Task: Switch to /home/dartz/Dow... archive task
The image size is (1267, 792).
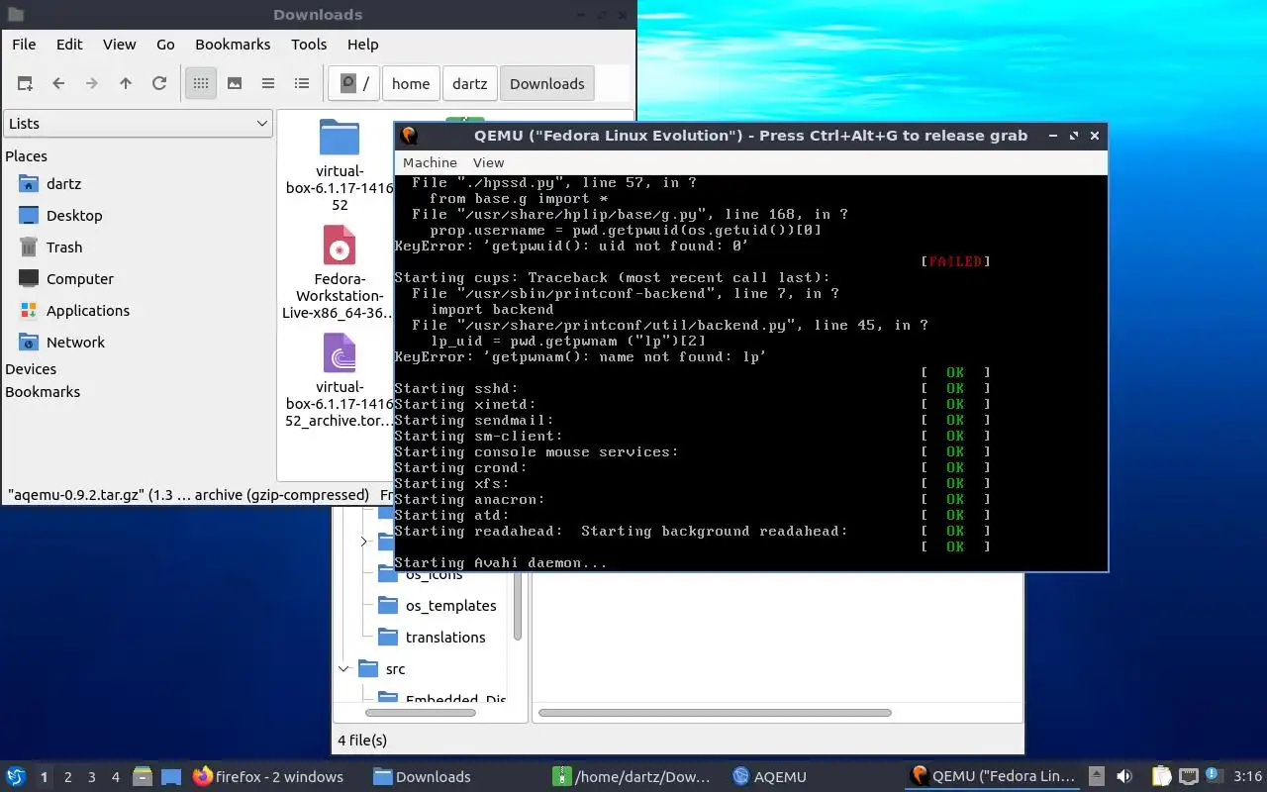Action: 632,777
